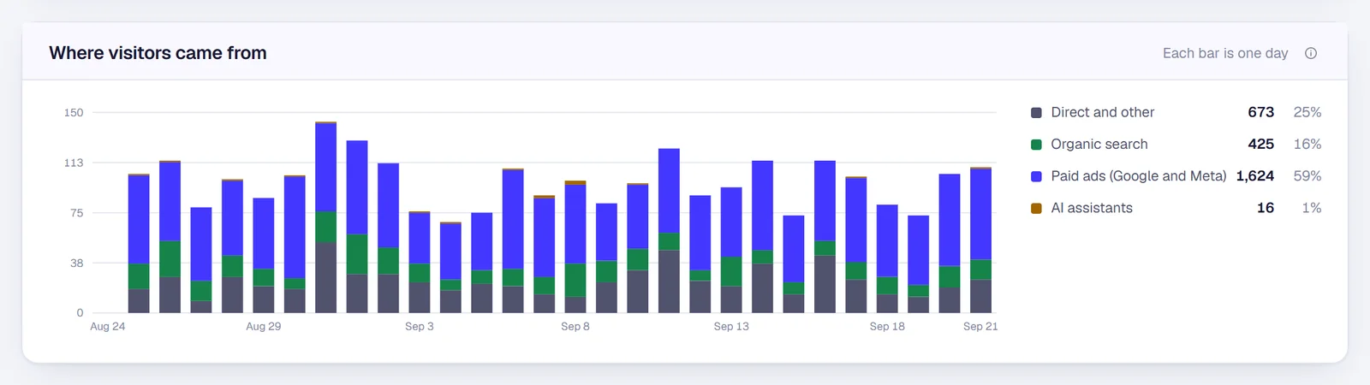This screenshot has width=1370, height=385.
Task: Click the 'Aug 24' x-axis label
Action: pos(108,326)
